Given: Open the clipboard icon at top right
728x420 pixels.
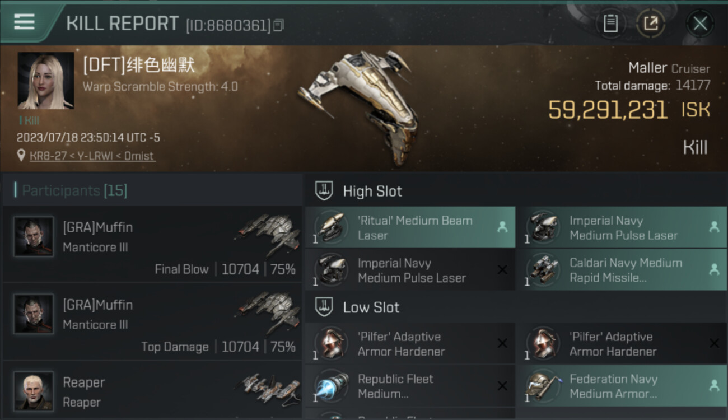Looking at the screenshot, I should coord(610,24).
